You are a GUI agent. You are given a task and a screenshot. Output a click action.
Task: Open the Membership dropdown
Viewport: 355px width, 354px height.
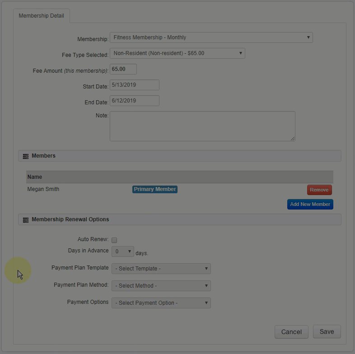point(211,37)
